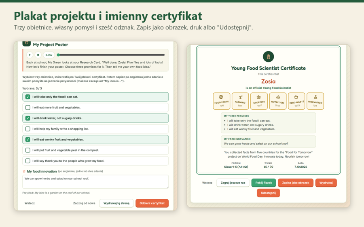Click the date "7.10.2026"
364x227 pixels.
[x=301, y=167]
